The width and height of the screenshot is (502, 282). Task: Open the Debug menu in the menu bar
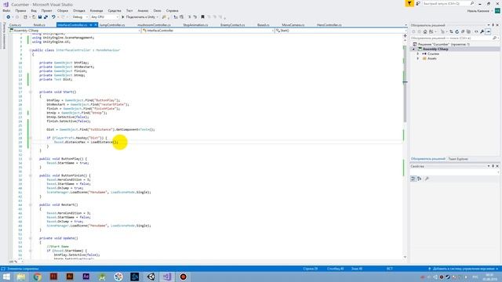point(78,10)
